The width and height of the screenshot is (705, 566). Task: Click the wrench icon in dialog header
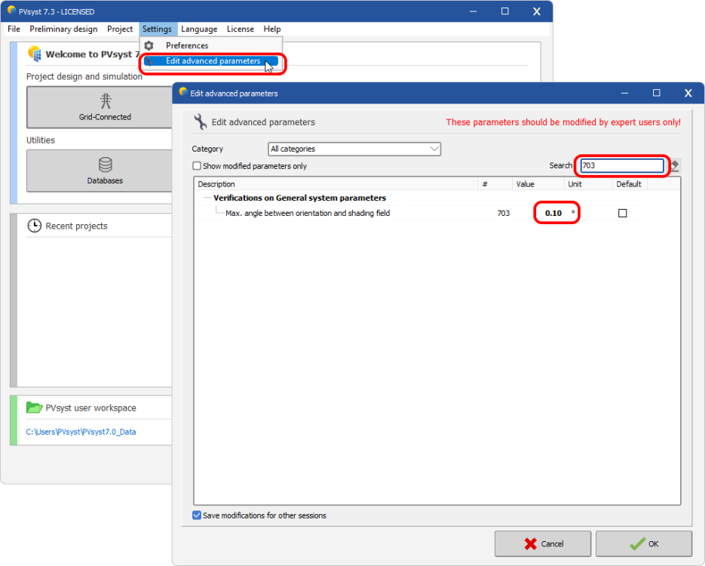200,122
